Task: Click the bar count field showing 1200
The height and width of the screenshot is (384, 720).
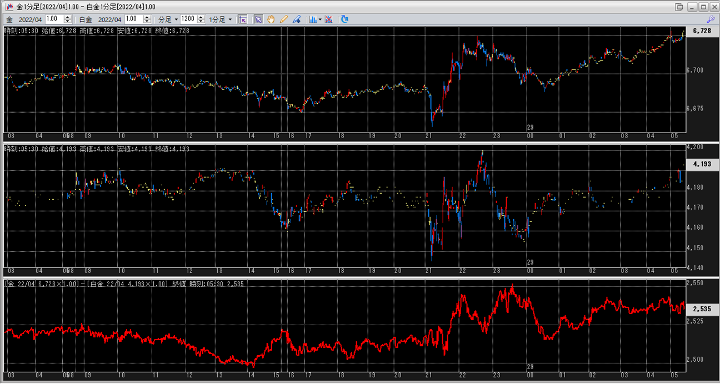Action: (188, 19)
